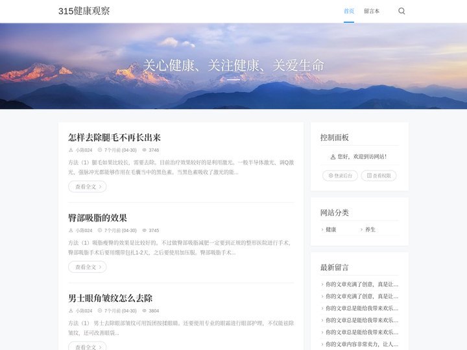Click arrow in 臀部吸脂 查看全文 button
This screenshot has width=467, height=350.
(x=100, y=267)
